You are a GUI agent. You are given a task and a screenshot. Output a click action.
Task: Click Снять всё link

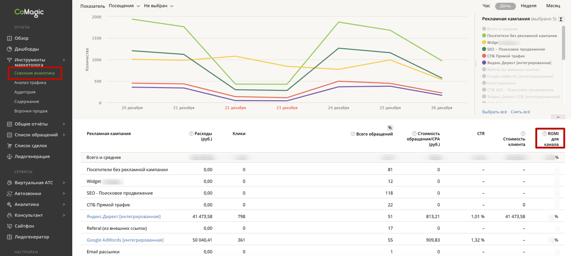[520, 112]
